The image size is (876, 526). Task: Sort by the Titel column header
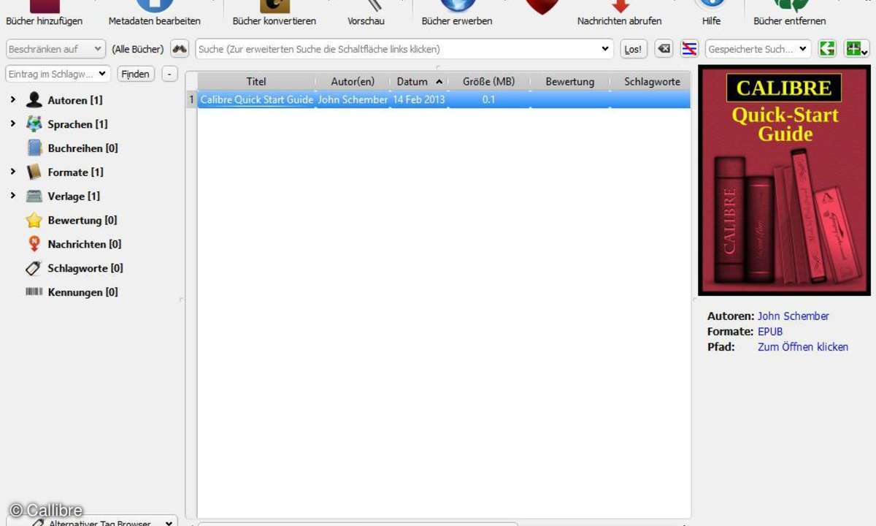pos(256,82)
